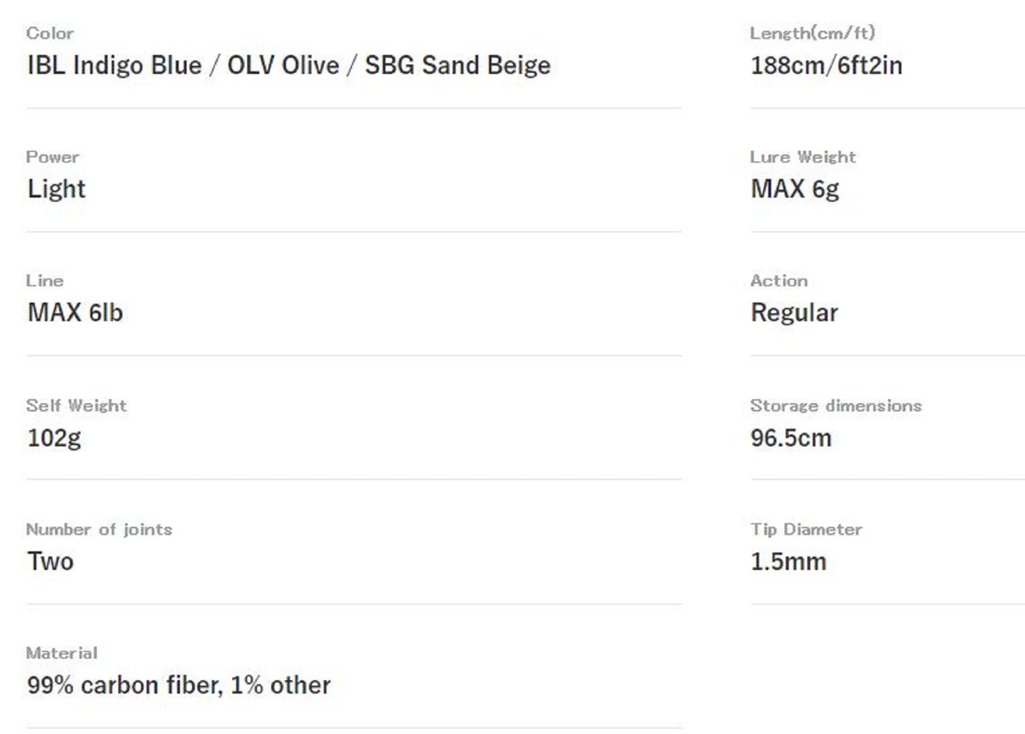Screen dimensions: 1025x734
Task: Click the Action label
Action: pyautogui.click(x=779, y=281)
